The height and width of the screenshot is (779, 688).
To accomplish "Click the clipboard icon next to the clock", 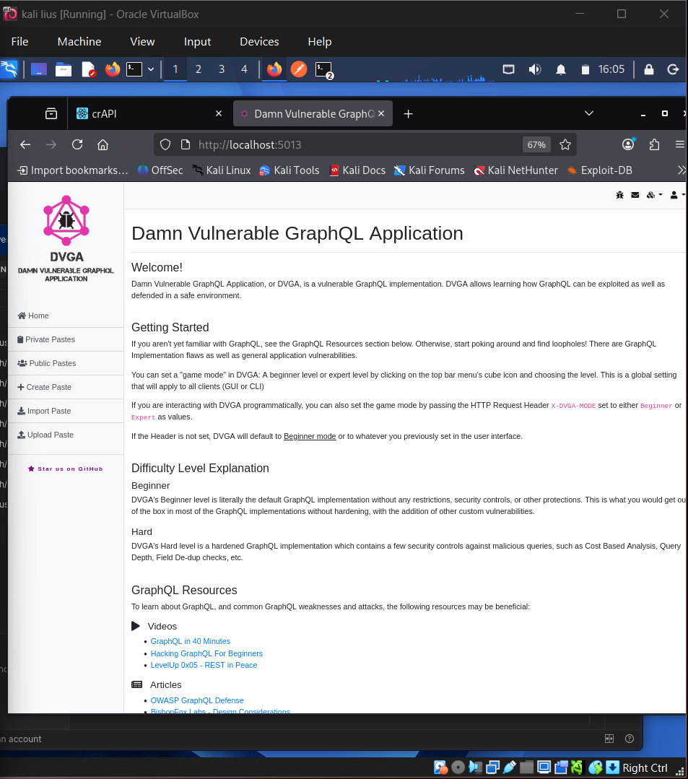I will click(585, 69).
